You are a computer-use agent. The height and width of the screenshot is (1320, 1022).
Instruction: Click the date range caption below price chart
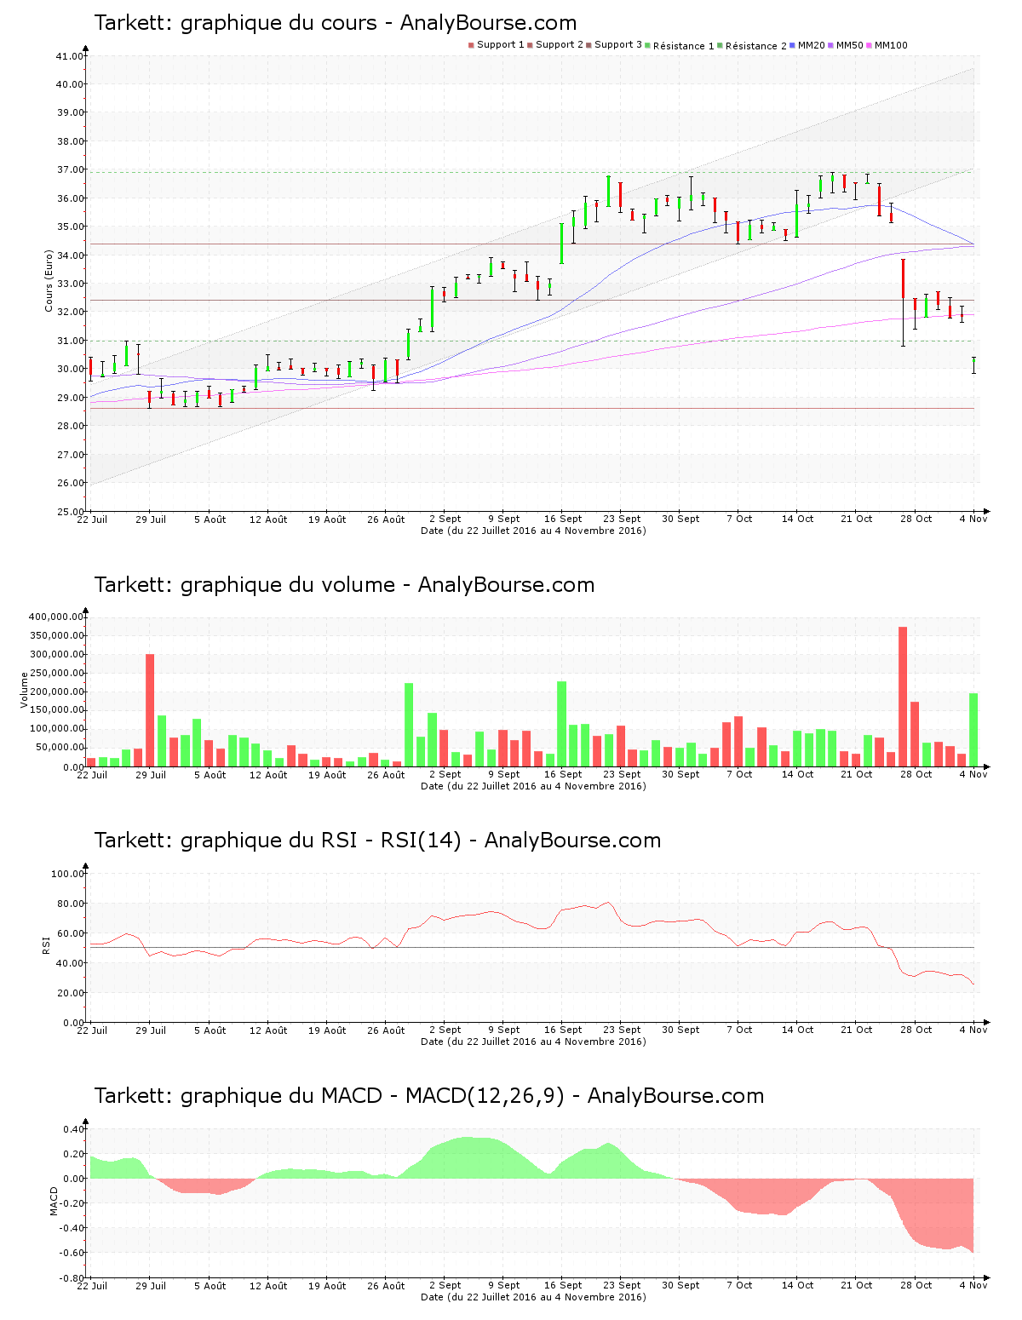(533, 531)
